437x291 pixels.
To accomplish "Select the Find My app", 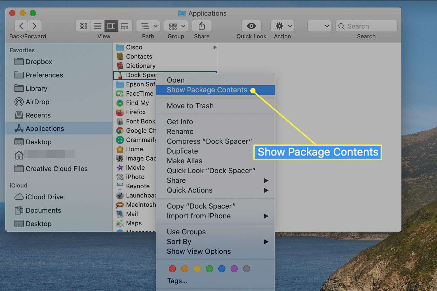I will coord(135,103).
